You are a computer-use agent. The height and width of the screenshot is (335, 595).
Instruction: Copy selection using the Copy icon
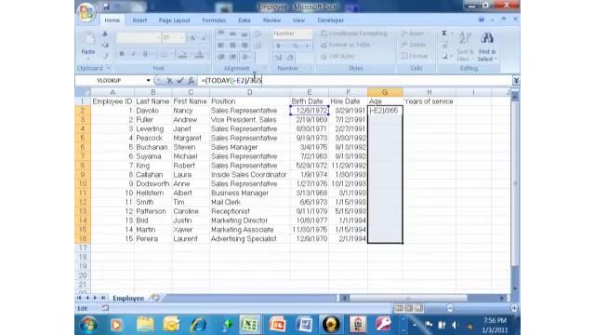pyautogui.click(x=105, y=45)
